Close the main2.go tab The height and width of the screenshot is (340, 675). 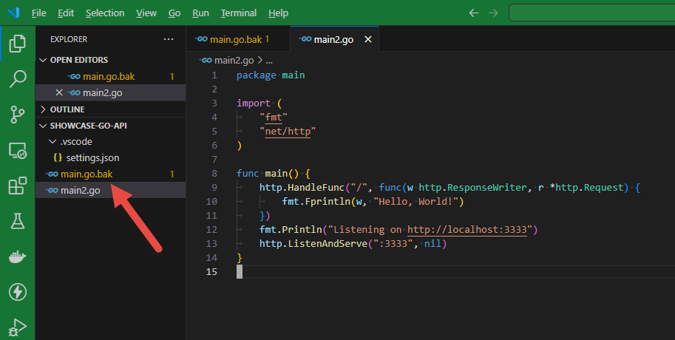click(368, 39)
